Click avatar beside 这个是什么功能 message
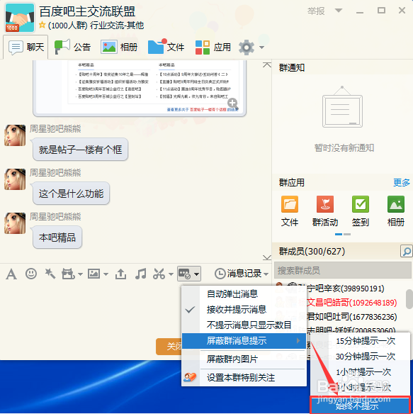Image resolution: width=413 pixels, height=414 pixels. point(15,179)
